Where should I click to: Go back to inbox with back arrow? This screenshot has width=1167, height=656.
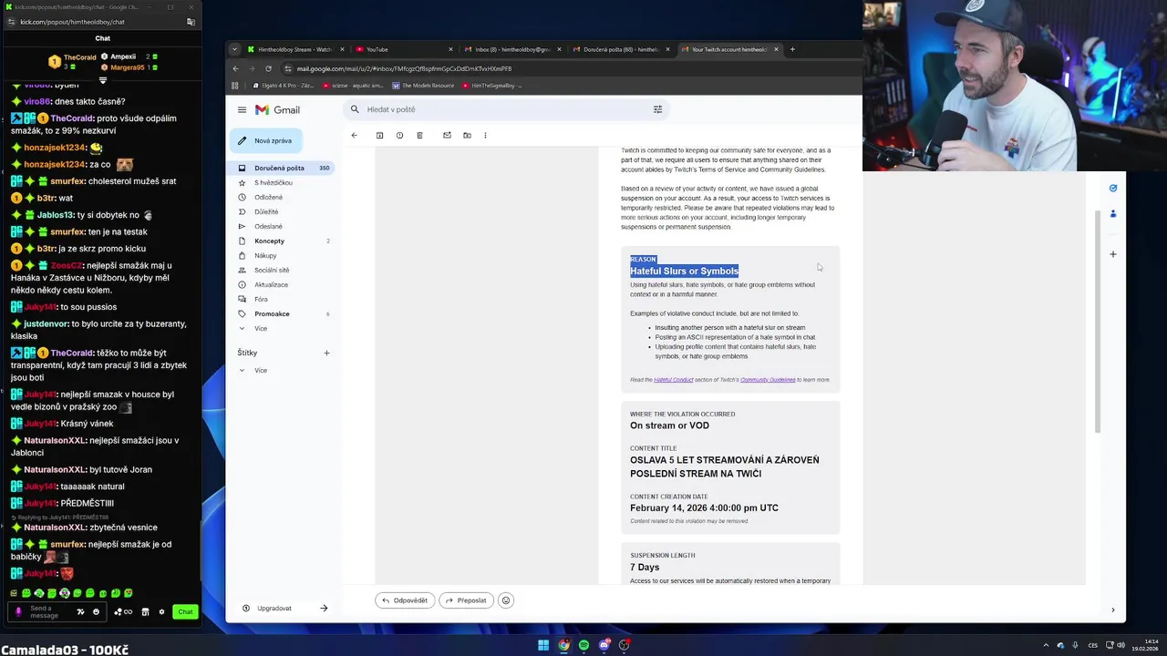coord(354,135)
